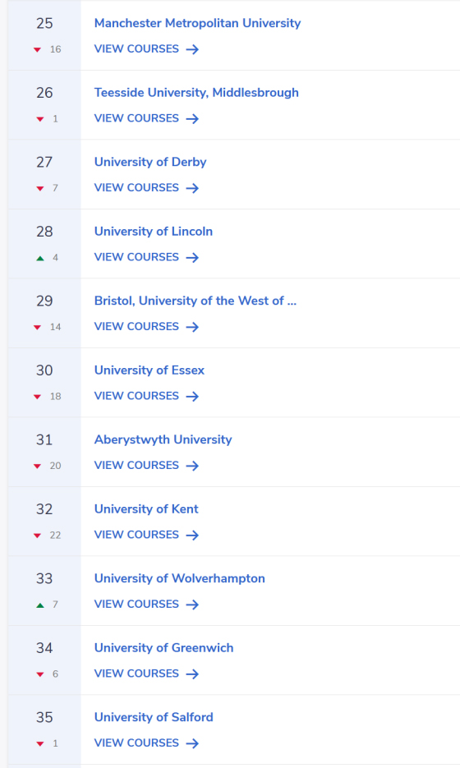
Task: Click green up triangle at rank 33
Action: tap(40, 605)
